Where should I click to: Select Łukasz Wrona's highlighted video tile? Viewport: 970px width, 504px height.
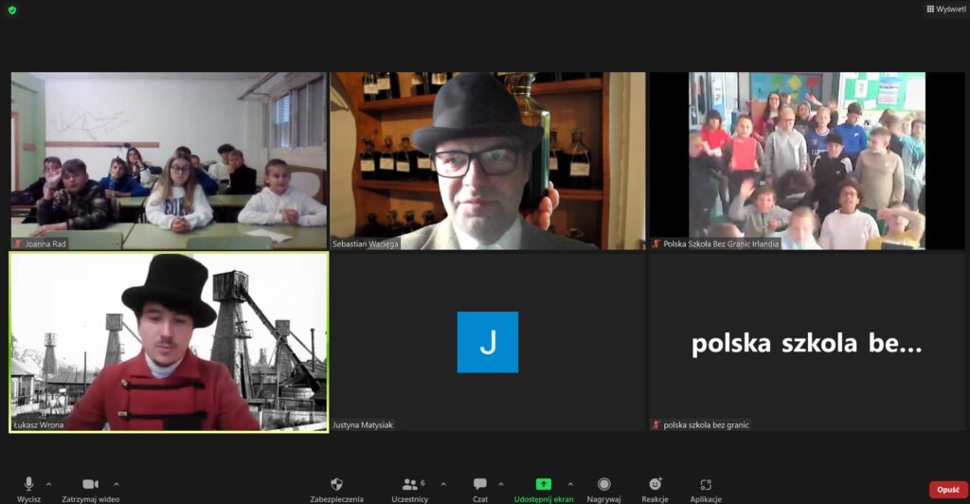(169, 342)
